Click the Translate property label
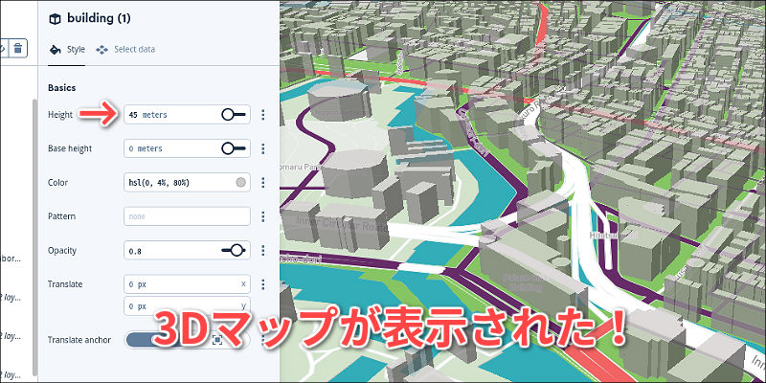 tap(65, 284)
